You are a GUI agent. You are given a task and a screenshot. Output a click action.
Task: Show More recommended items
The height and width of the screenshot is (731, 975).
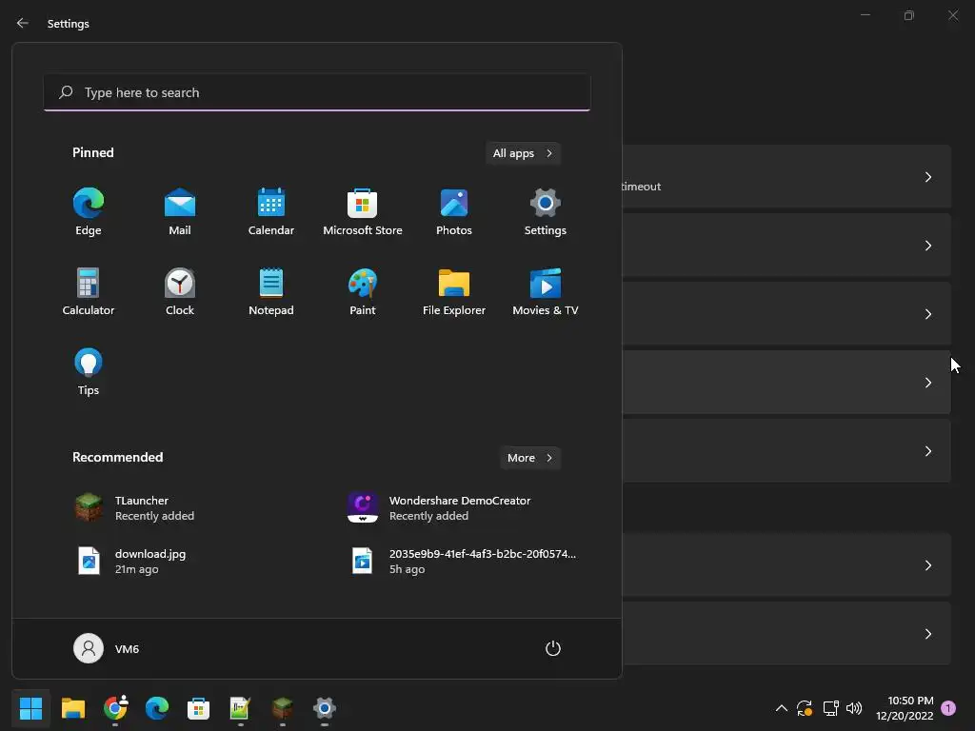tap(530, 458)
